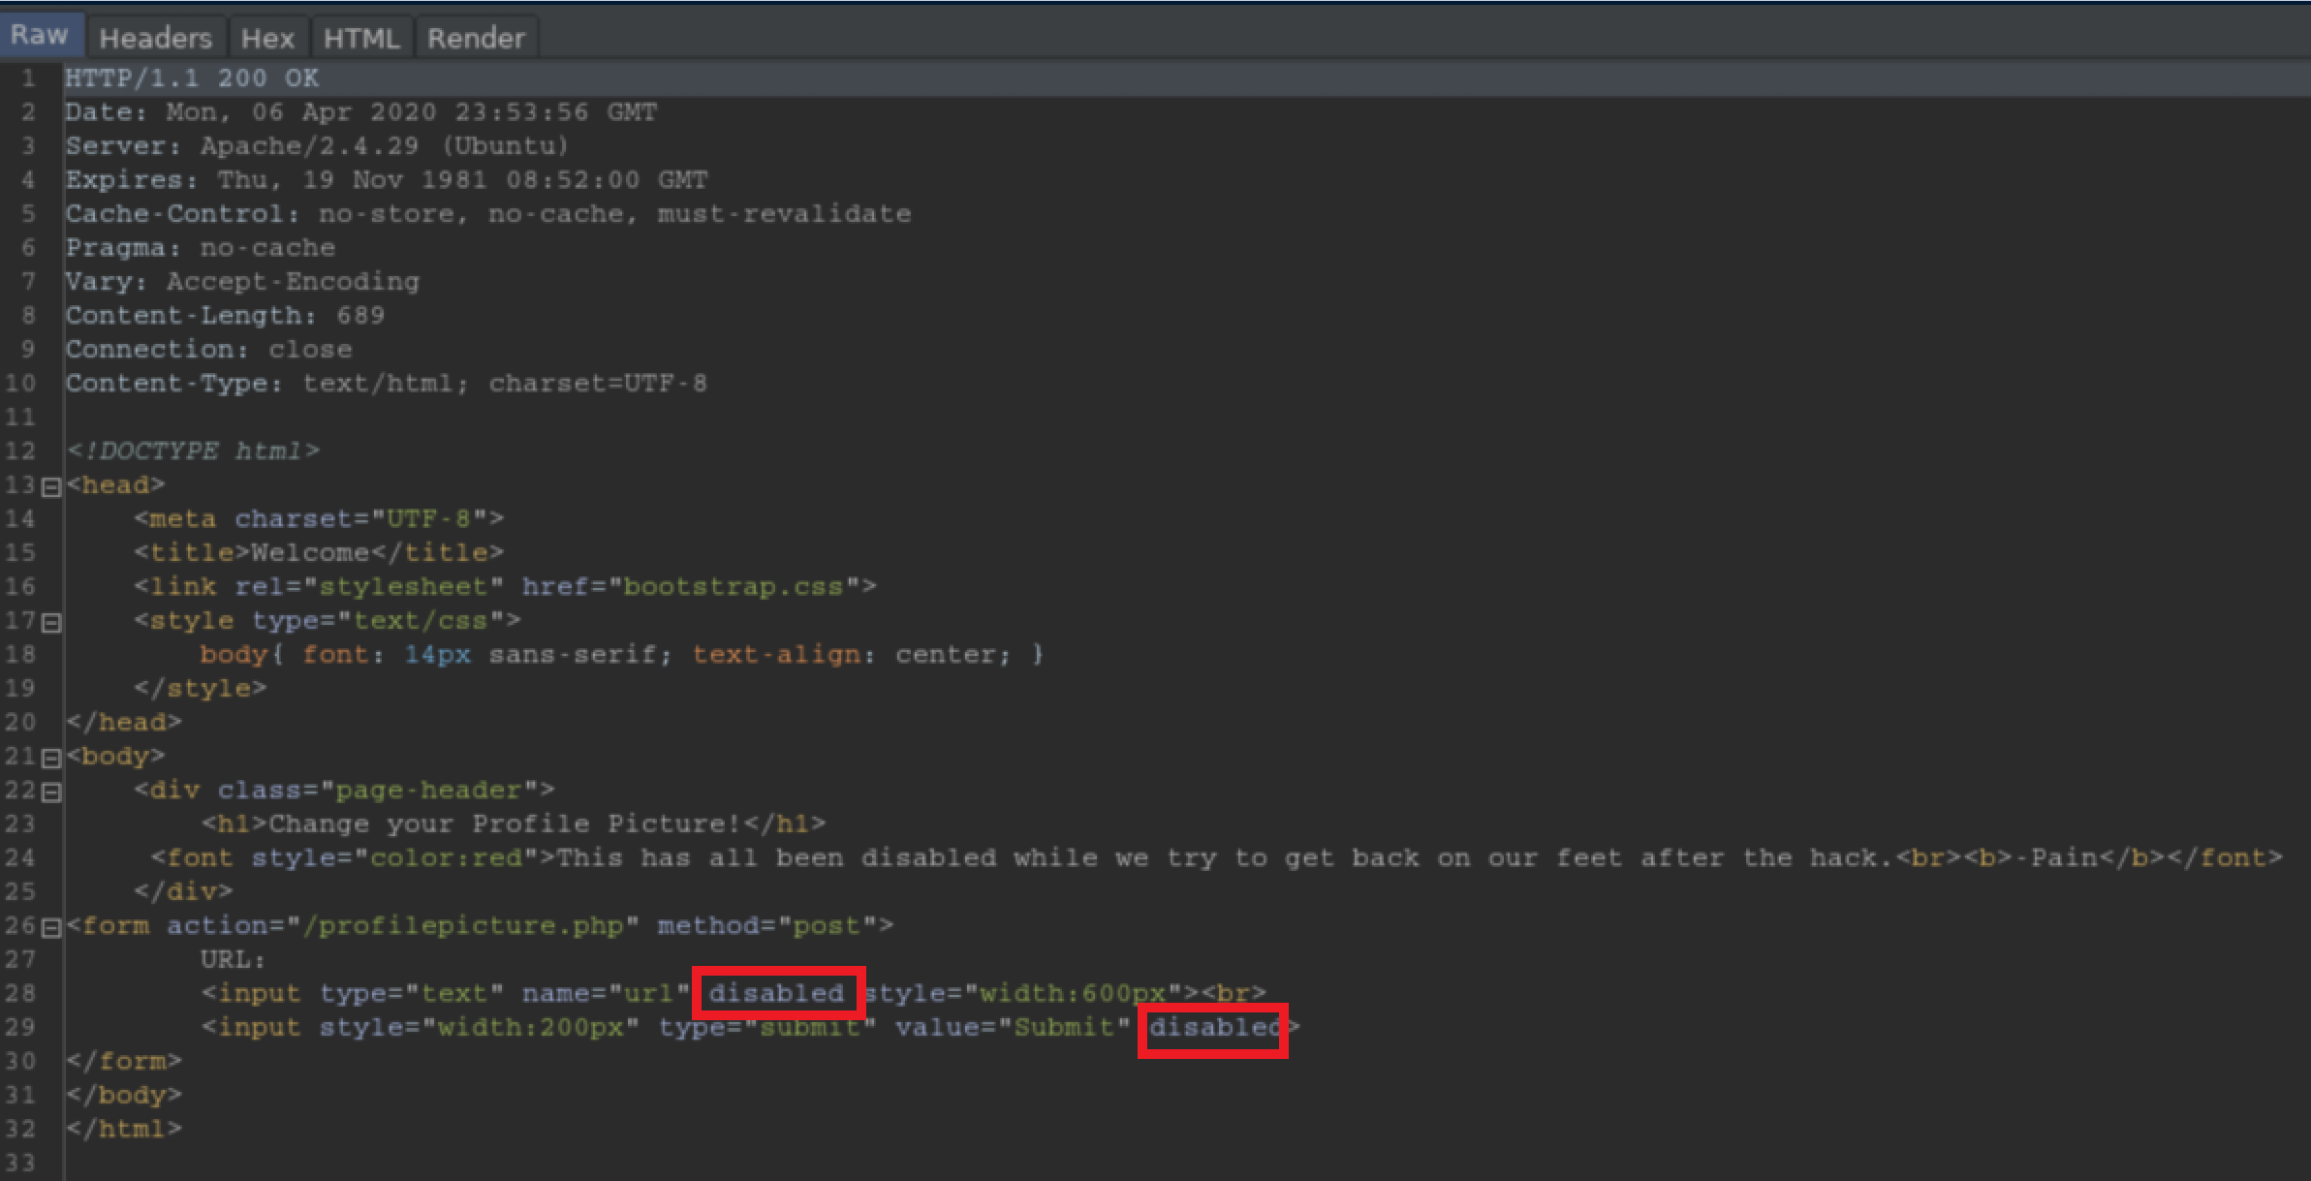Switch to the Render tab

(476, 38)
